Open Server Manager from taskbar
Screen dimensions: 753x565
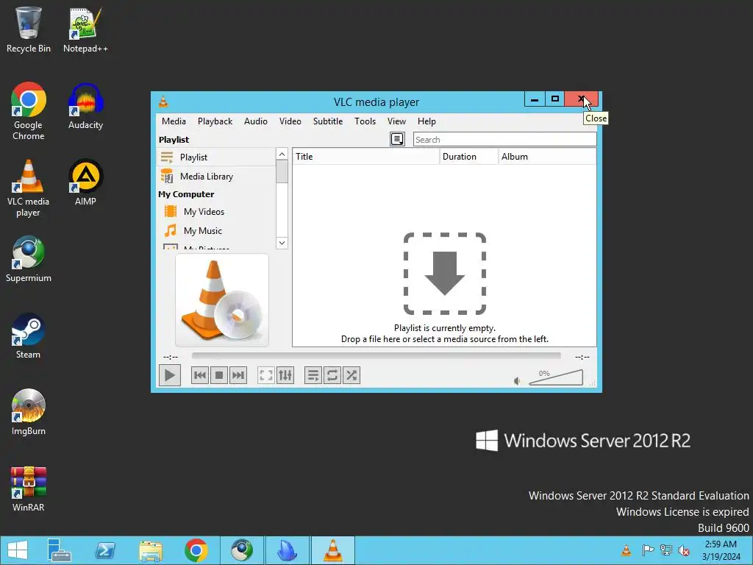tap(59, 550)
